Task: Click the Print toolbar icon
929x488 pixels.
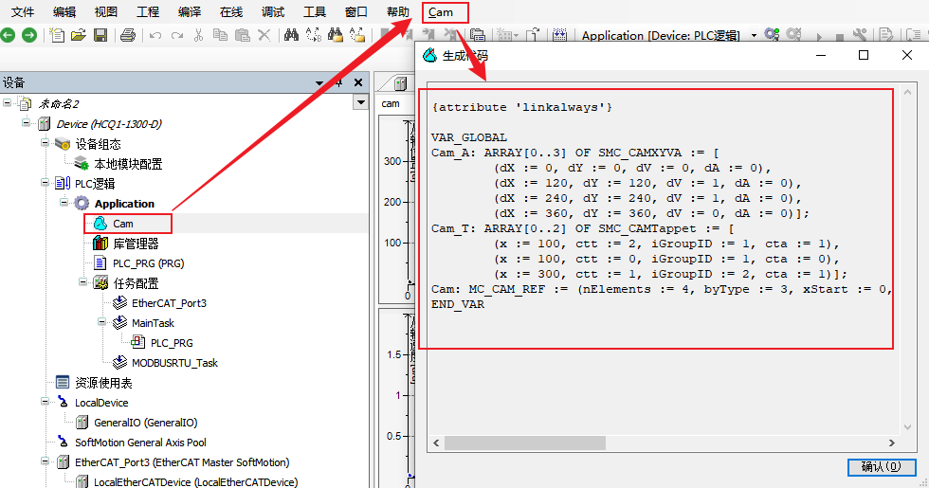Action: click(128, 36)
